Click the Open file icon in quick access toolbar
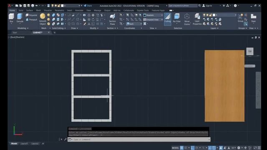 click(20, 5)
